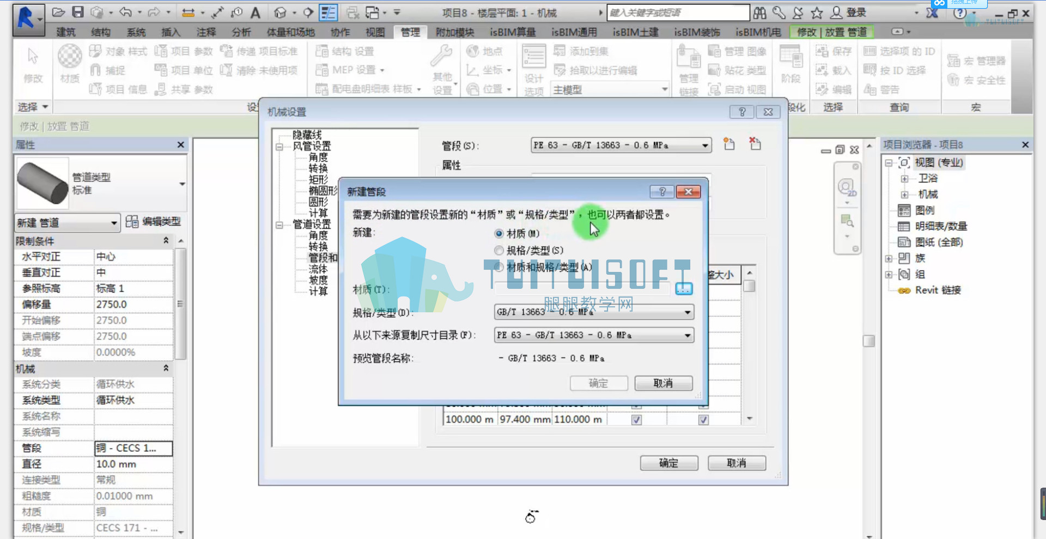Switch to the 系统 ribbon tab

(x=136, y=32)
